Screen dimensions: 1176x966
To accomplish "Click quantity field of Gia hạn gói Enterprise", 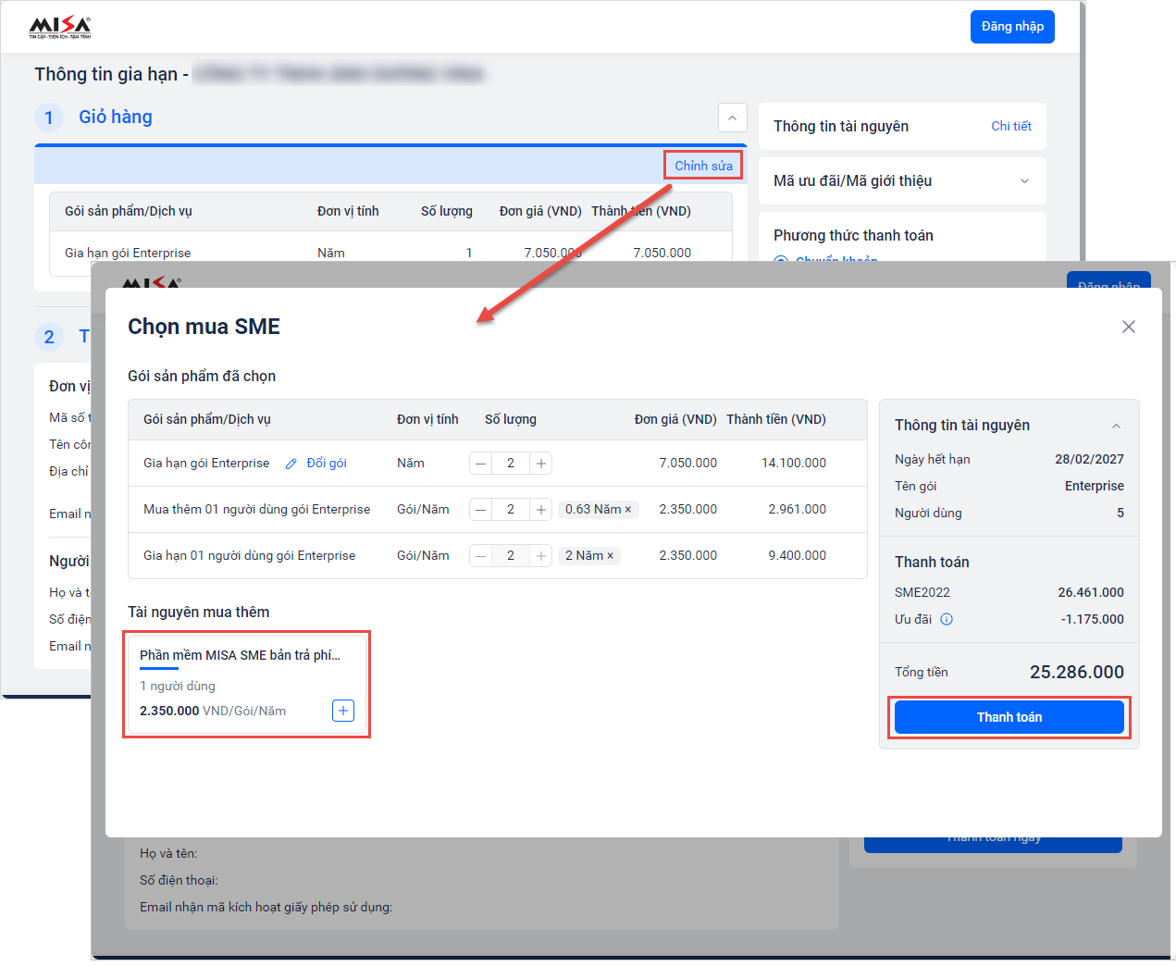I will 511,464.
